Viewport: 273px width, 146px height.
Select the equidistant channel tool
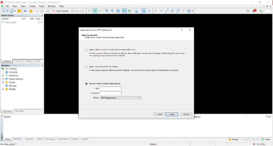click(172, 11)
